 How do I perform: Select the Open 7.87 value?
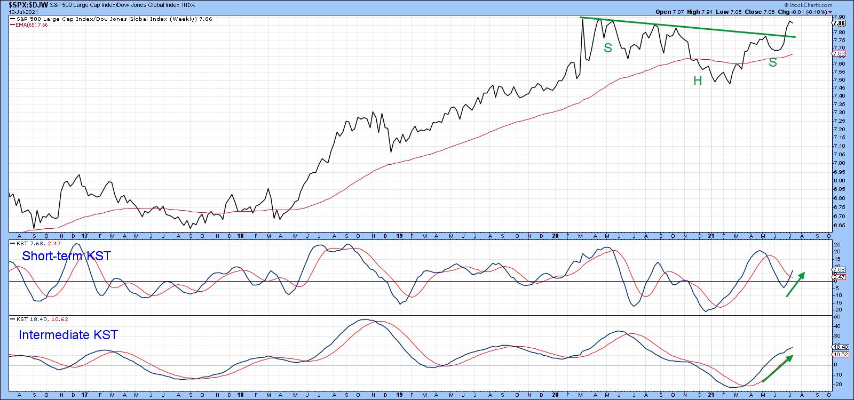pyautogui.click(x=669, y=11)
